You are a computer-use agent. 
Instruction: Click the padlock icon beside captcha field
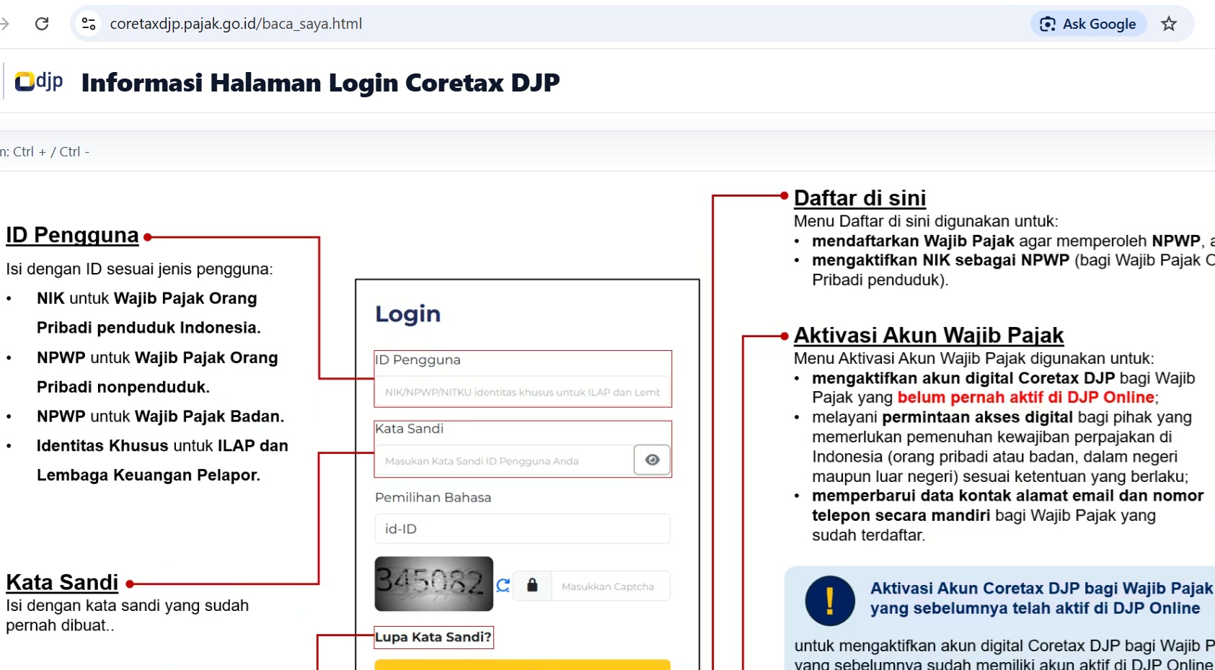coord(532,585)
